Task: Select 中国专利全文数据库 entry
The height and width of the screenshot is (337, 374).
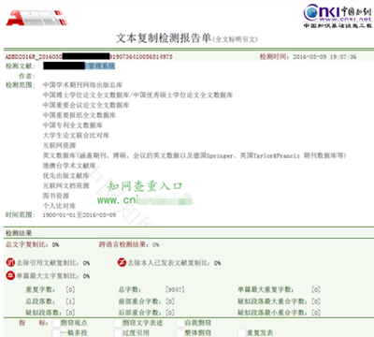Action: pyautogui.click(x=73, y=125)
